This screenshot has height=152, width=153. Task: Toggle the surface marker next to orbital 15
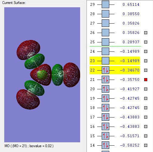pos(146,136)
